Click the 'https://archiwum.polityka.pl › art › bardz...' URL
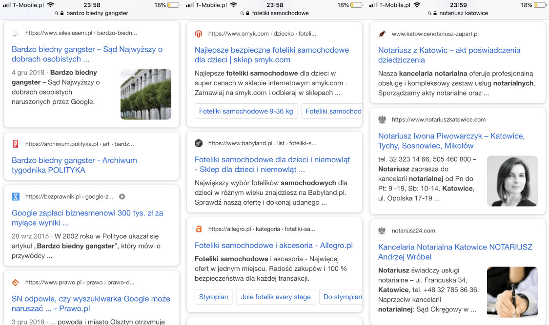 [x=80, y=144]
